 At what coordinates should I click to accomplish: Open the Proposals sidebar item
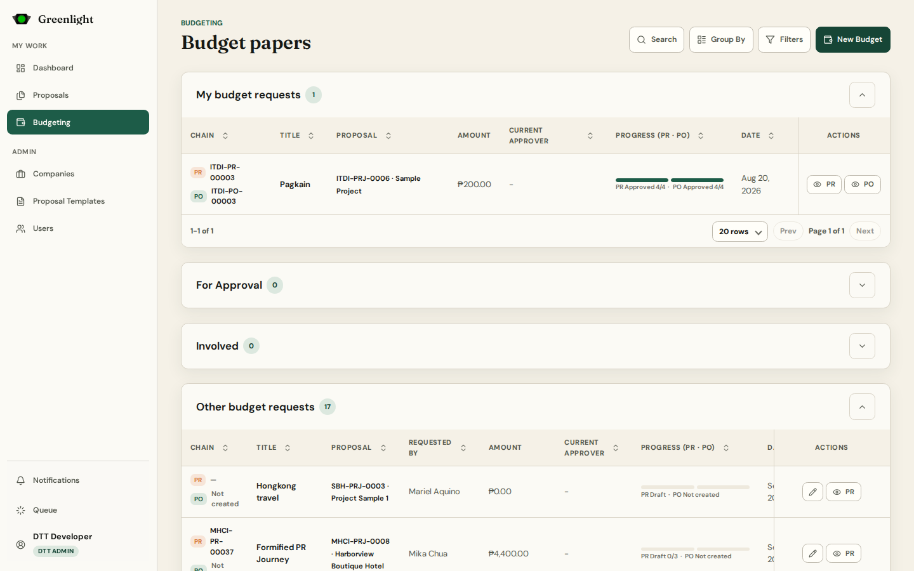78,95
